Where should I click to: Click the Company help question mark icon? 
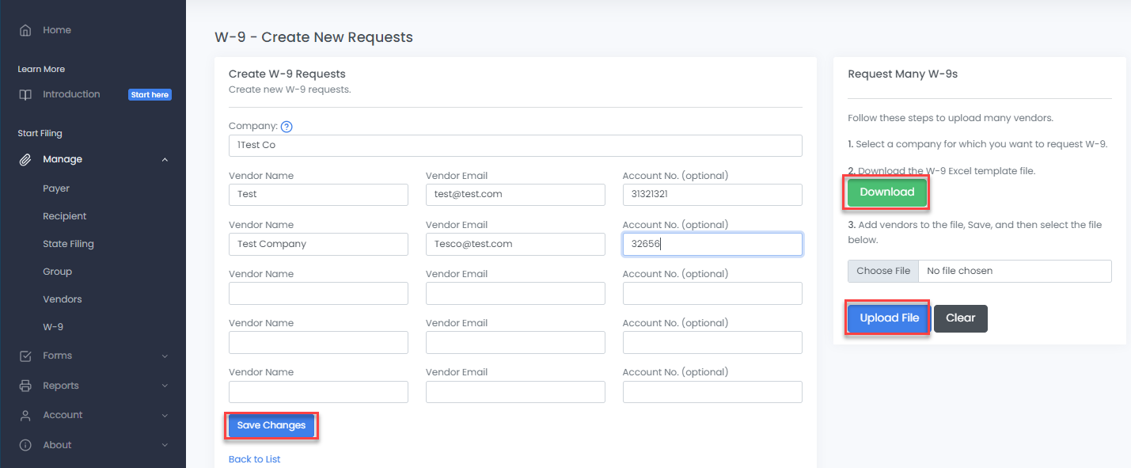coord(287,126)
